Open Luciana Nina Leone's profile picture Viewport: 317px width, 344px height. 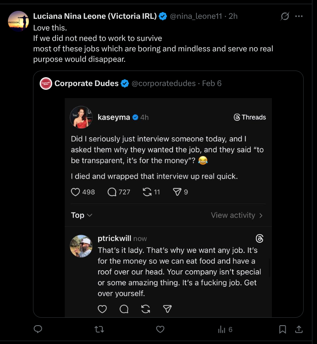tap(18, 21)
